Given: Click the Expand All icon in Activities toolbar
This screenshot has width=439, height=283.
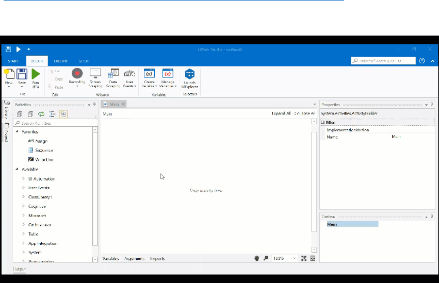Looking at the screenshot, I should coord(19,114).
